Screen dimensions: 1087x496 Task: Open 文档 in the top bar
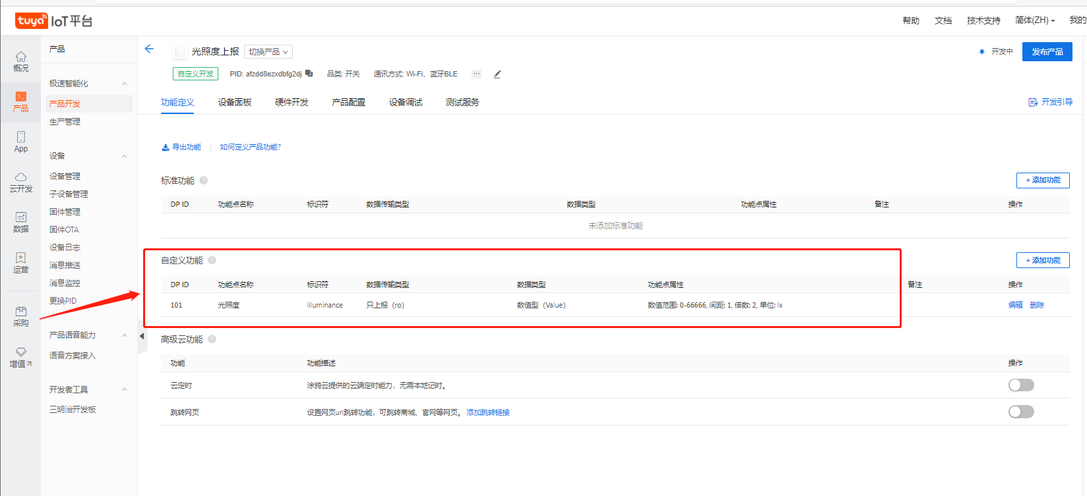(943, 20)
